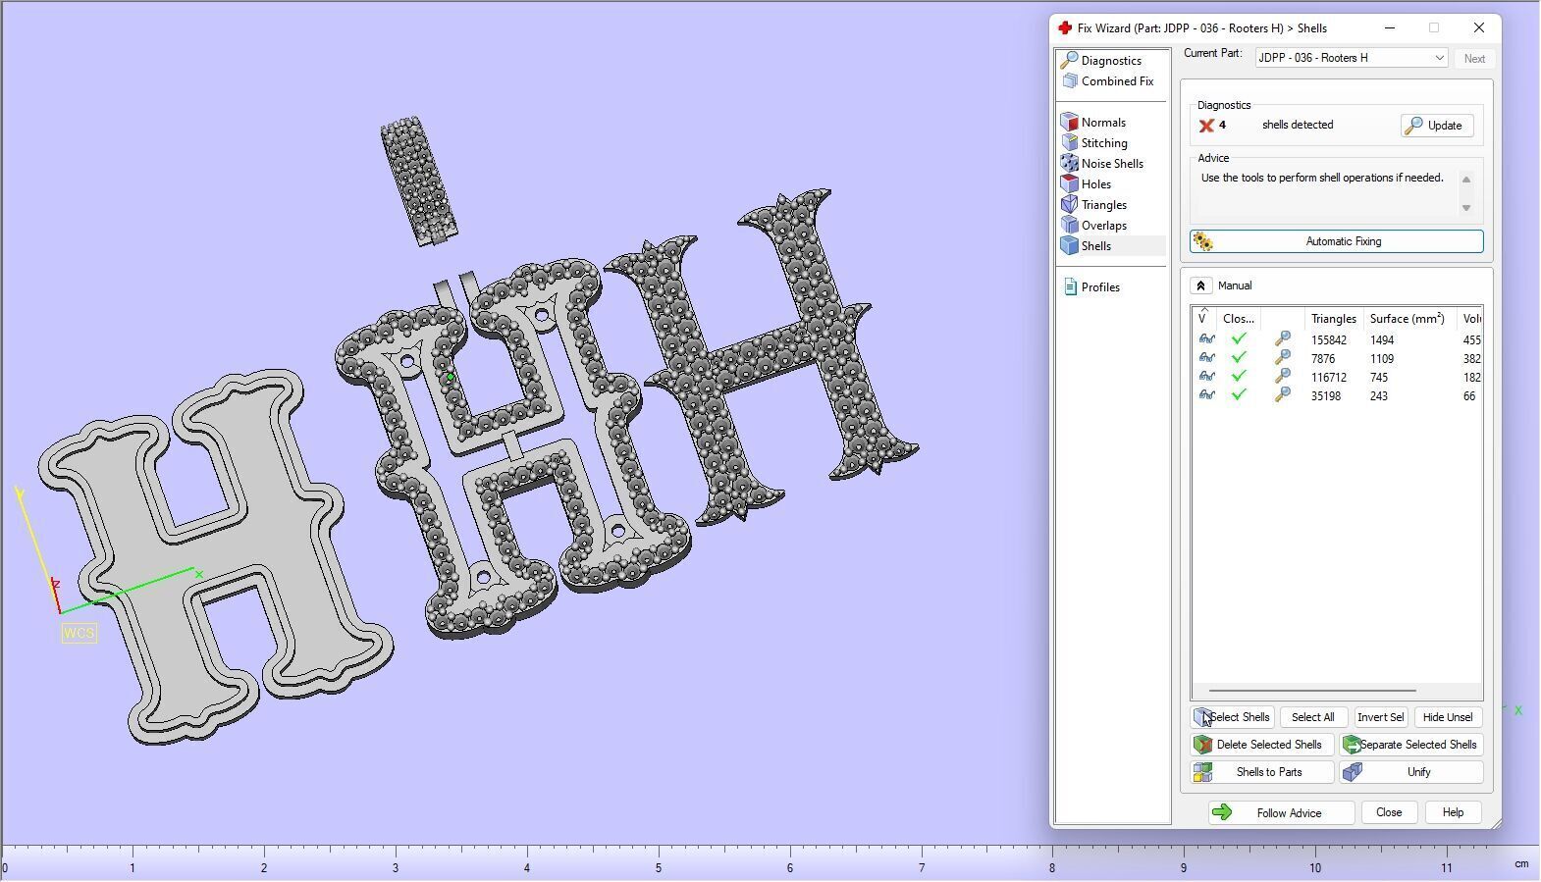Click the Update diagnostics button
Screen dimensions: 1541x882
(1437, 126)
